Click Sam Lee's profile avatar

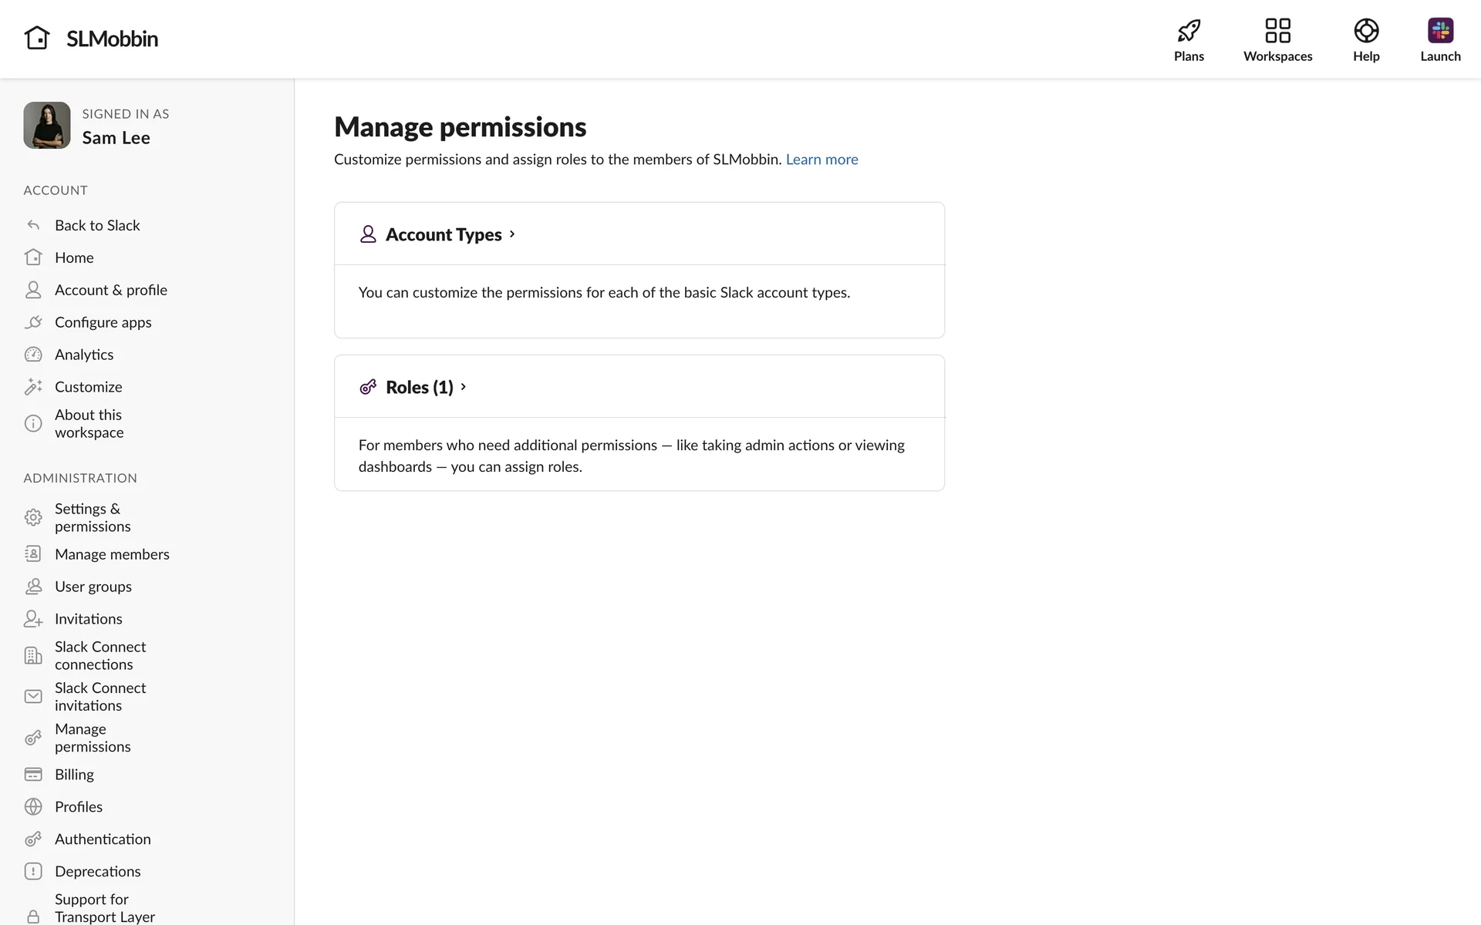click(47, 126)
